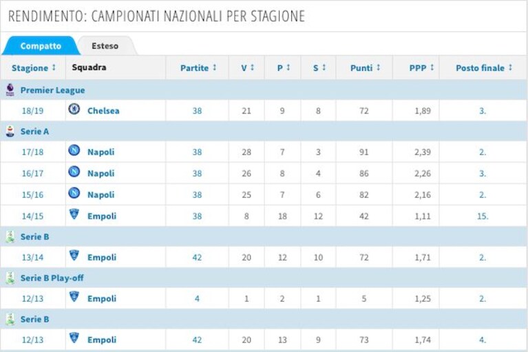
Task: Select the Compatto tab
Action: tap(41, 46)
